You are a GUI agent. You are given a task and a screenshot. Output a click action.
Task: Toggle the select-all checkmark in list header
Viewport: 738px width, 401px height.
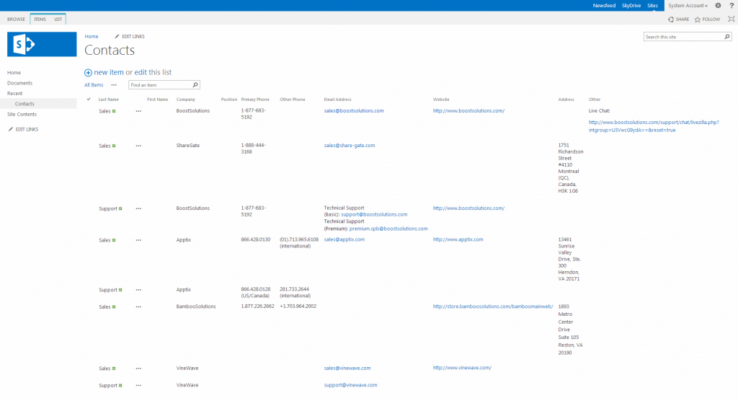click(x=89, y=99)
